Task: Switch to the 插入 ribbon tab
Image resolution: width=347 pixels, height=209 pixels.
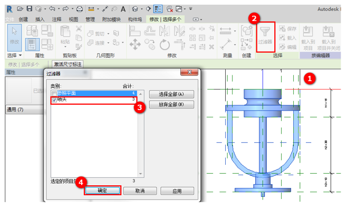Action: [40, 19]
